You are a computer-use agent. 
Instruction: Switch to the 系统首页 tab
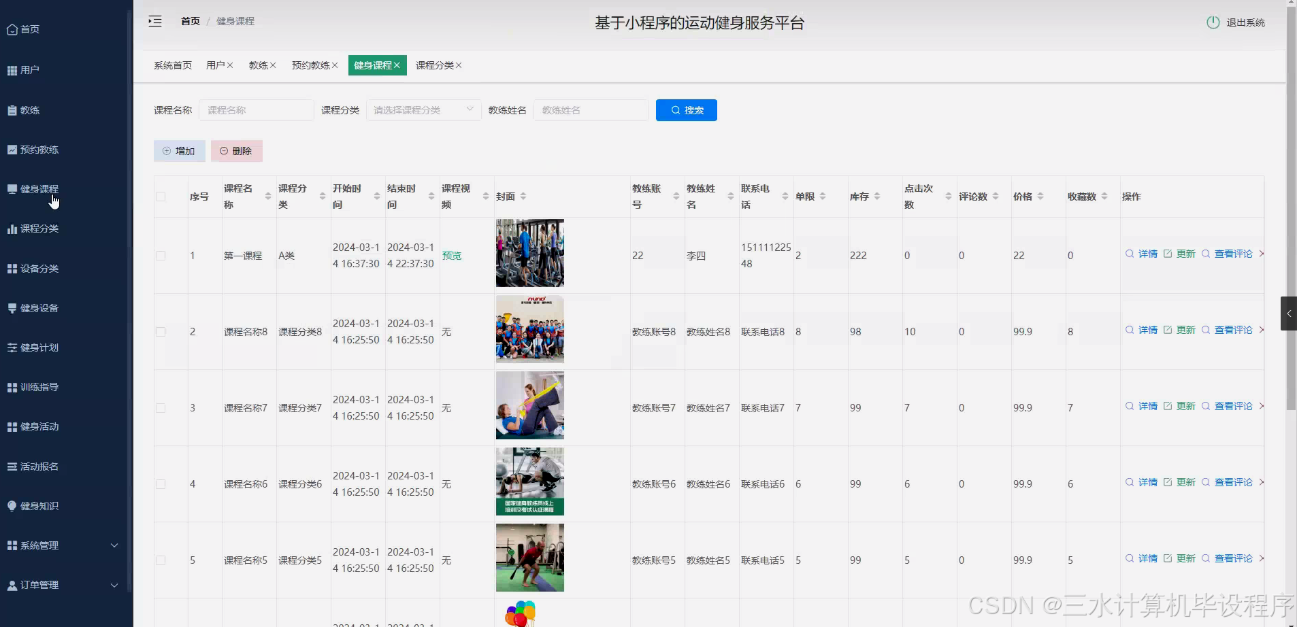click(x=173, y=65)
